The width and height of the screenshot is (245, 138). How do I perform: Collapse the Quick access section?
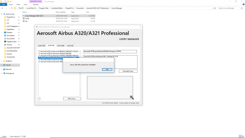click(2, 14)
